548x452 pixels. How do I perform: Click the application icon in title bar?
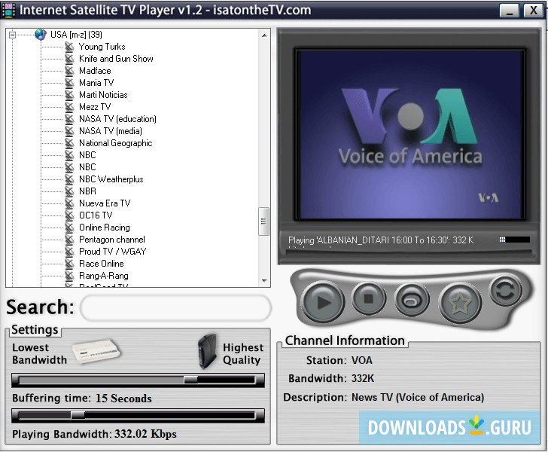pyautogui.click(x=8, y=10)
